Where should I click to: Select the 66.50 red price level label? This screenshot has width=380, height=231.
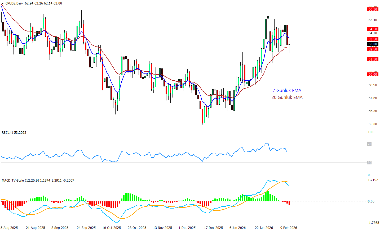coord(373,9)
